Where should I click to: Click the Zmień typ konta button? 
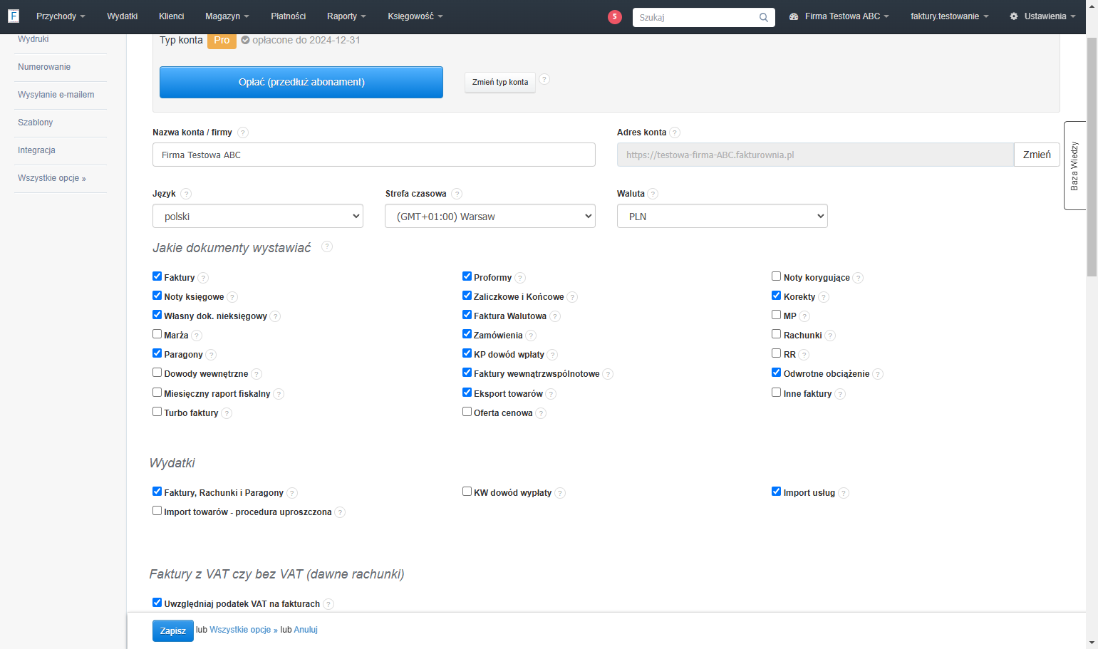(500, 82)
